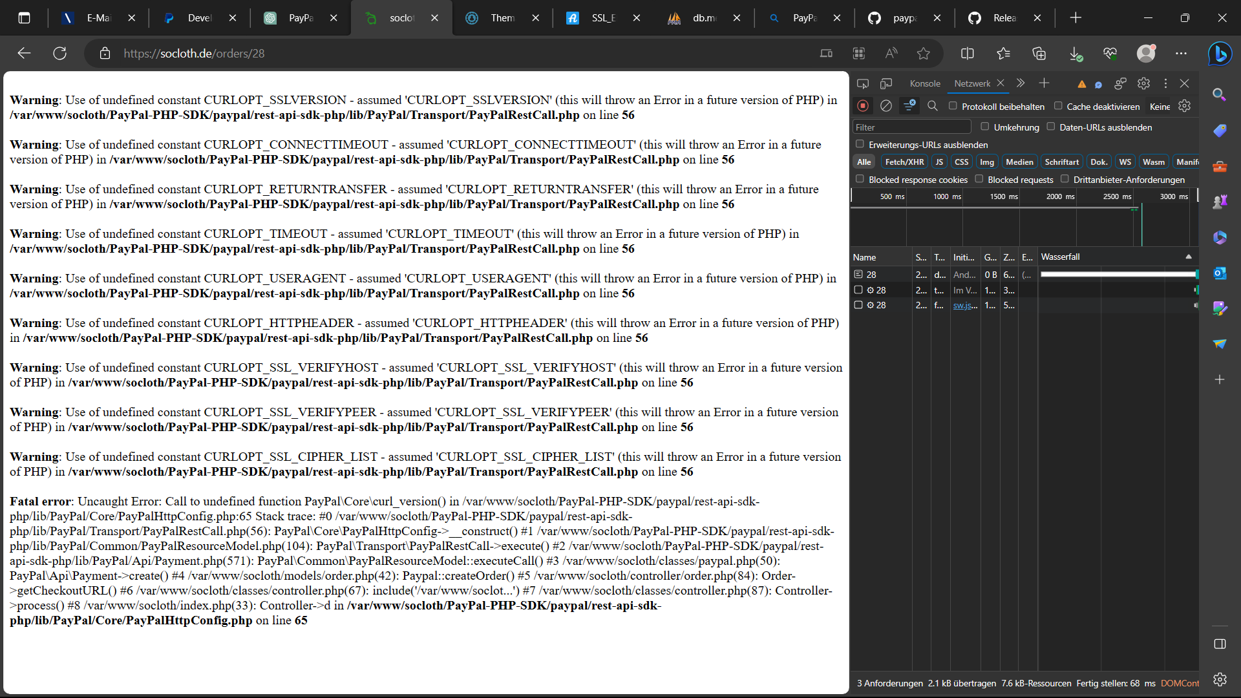Tick Blocked requests checkbox
The height and width of the screenshot is (698, 1241).
[x=979, y=179]
